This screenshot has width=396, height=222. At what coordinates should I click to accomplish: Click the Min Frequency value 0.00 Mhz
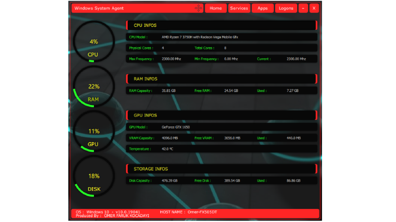coord(231,59)
